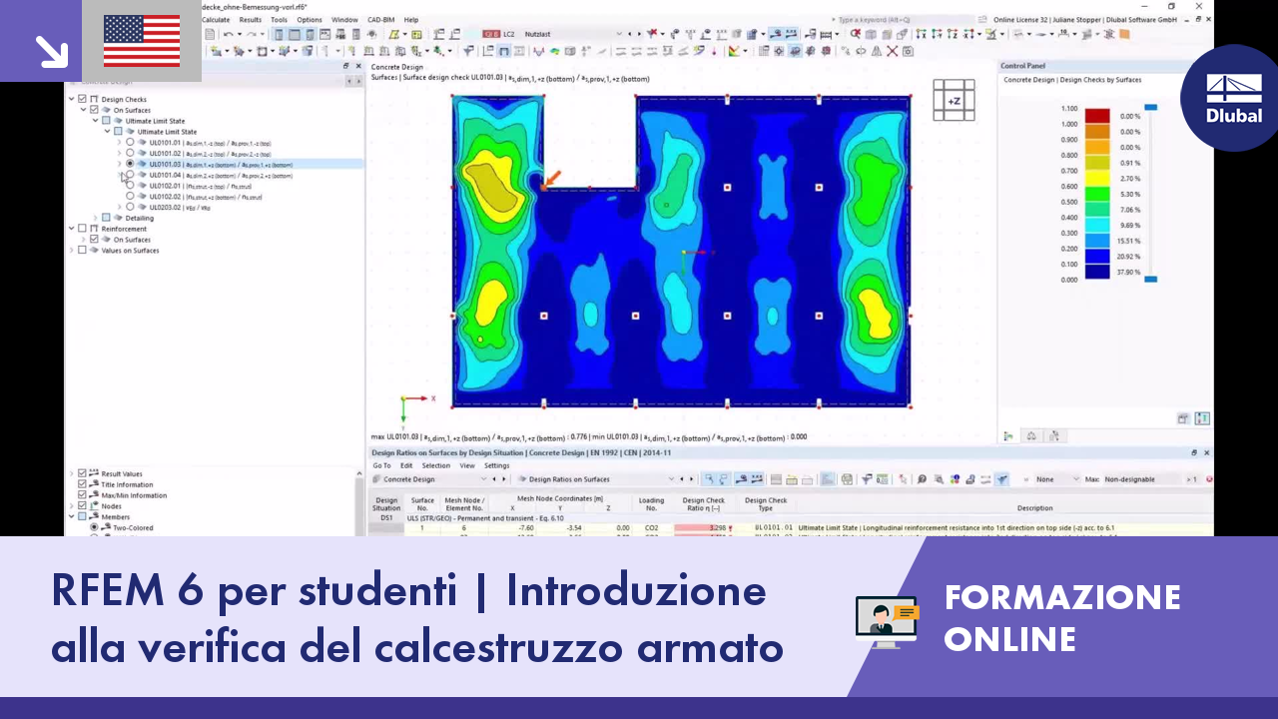This screenshot has height=719, width=1278.
Task: Collapse the Reinforcement tree node
Action: click(x=71, y=229)
